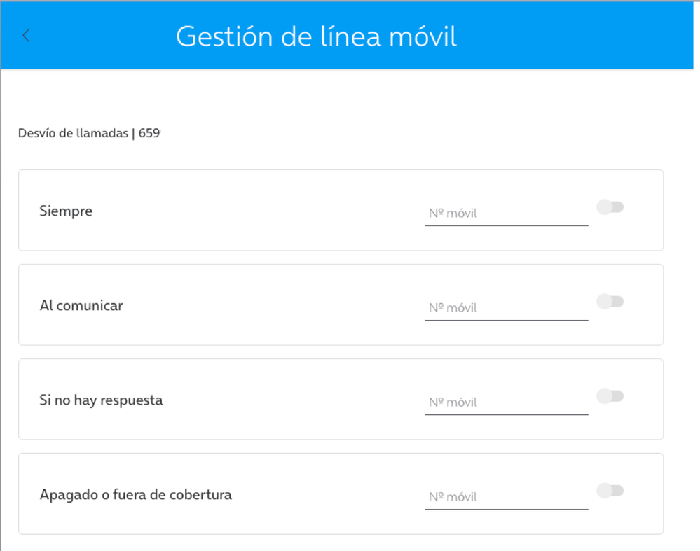The width and height of the screenshot is (700, 551).
Task: Go back using the header arrow
Action: click(27, 36)
